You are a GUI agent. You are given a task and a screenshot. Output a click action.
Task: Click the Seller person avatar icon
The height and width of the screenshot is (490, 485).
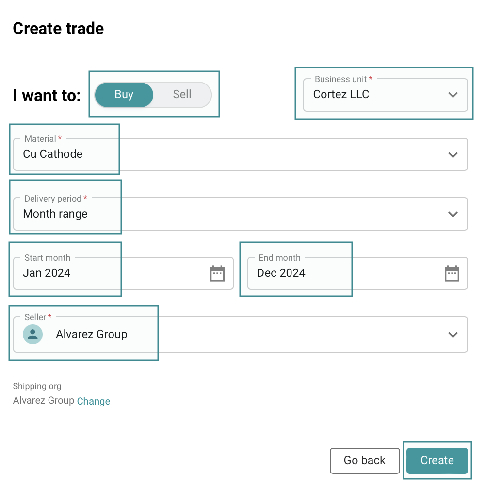[33, 335]
